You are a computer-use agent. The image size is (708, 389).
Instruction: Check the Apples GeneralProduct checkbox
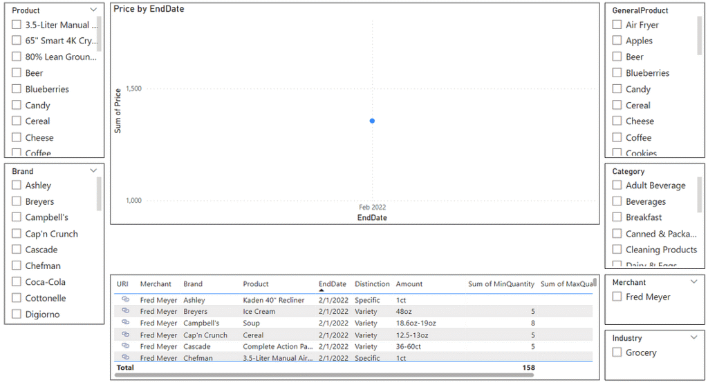click(x=617, y=40)
